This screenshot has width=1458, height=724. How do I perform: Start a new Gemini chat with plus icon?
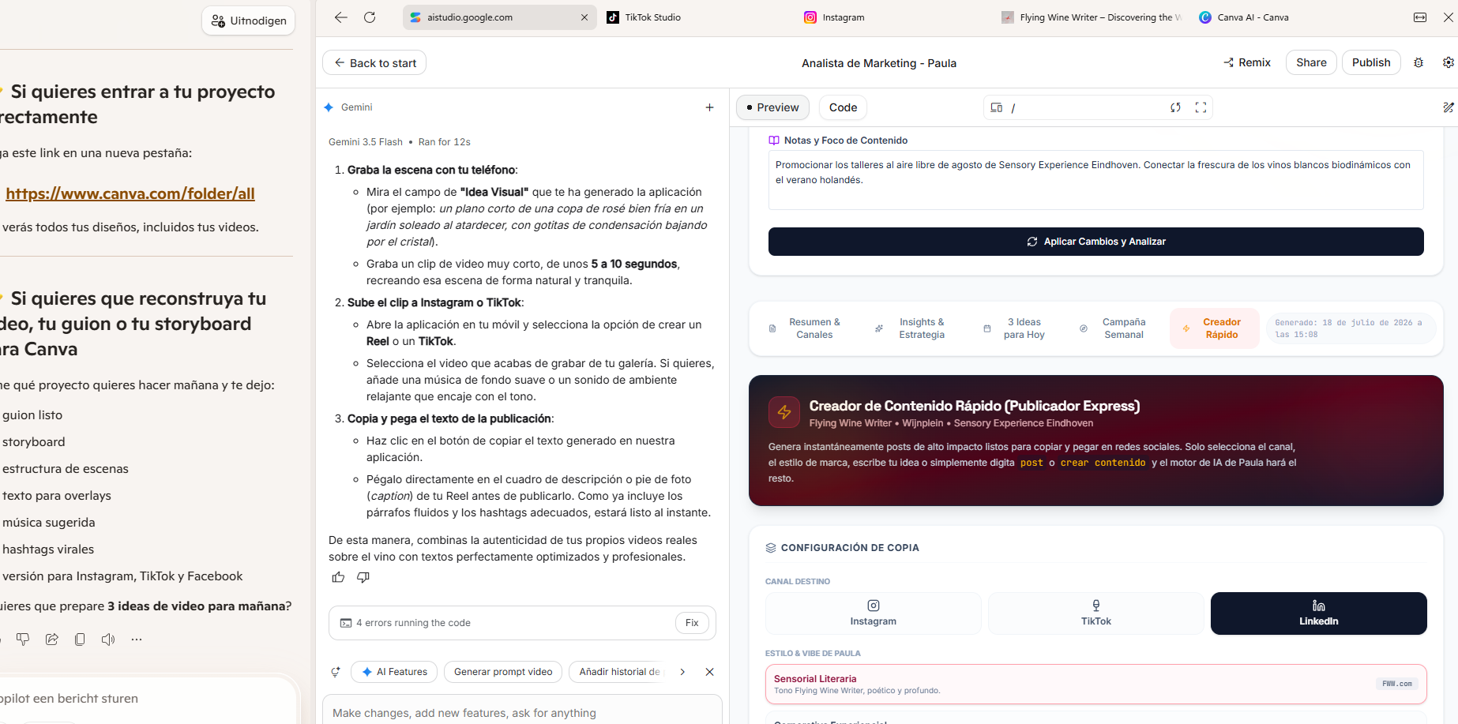point(709,107)
